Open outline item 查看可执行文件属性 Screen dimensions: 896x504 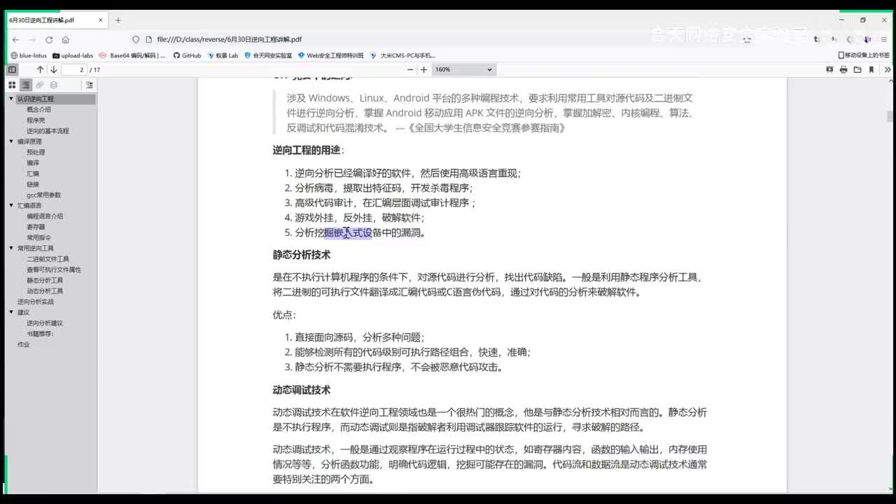click(x=54, y=269)
